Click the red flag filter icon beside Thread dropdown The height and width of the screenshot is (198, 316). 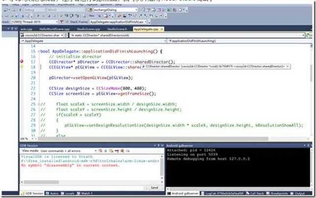(62, 22)
